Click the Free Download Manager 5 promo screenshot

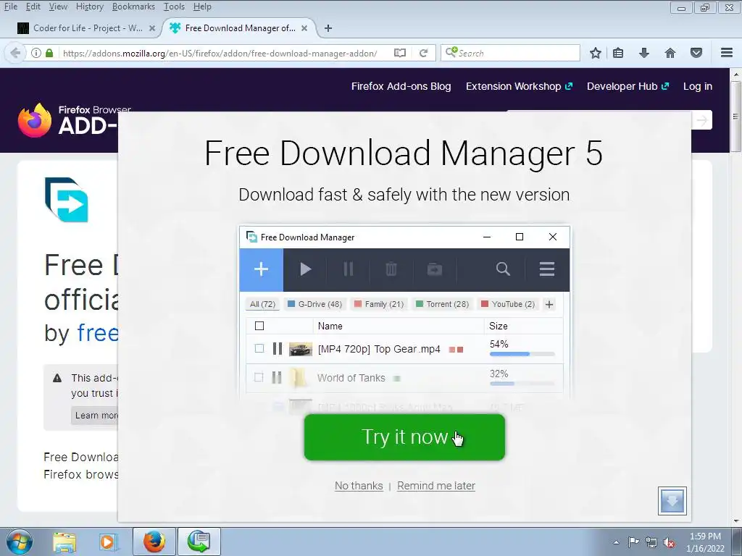click(404, 317)
